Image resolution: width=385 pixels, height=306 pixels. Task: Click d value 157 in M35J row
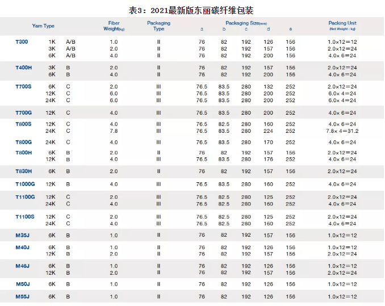click(268, 236)
